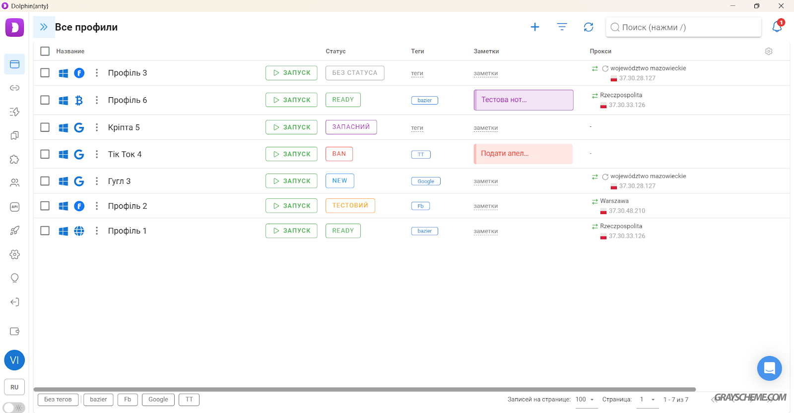Open the proxies link icon in sidebar
This screenshot has height=413, width=794.
(14, 88)
